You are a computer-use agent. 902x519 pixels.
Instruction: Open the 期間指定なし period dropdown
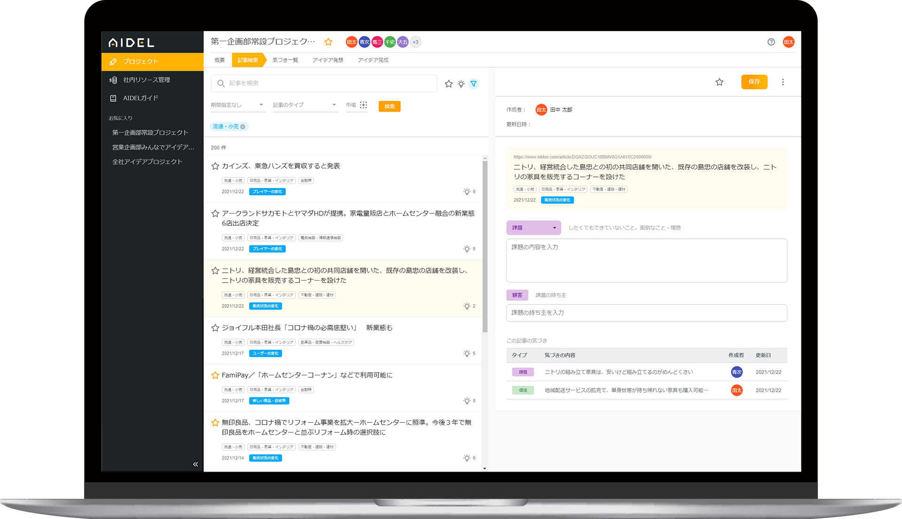237,105
